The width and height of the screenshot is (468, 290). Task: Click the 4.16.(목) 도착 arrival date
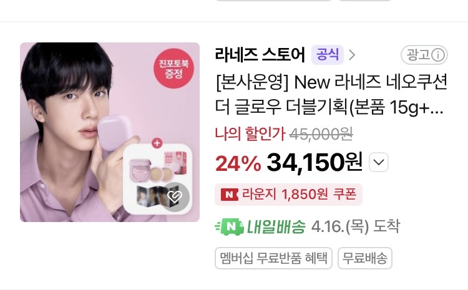click(355, 227)
